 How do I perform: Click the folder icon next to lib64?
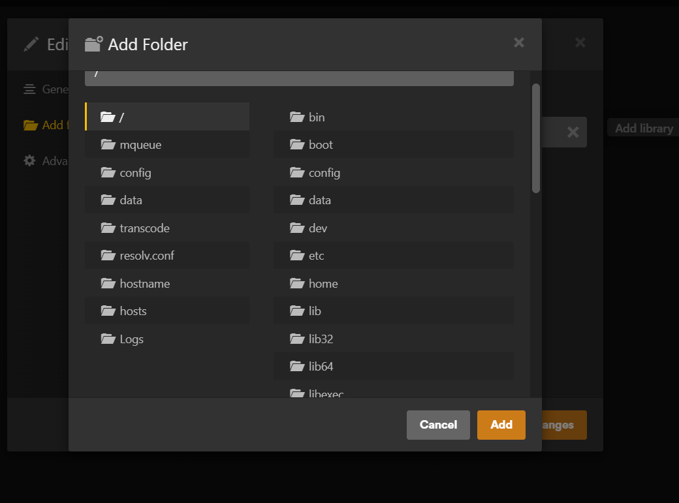click(297, 366)
